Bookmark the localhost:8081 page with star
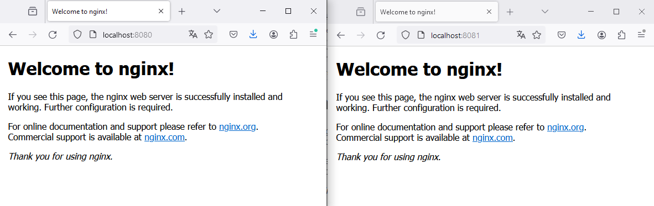 pos(537,35)
